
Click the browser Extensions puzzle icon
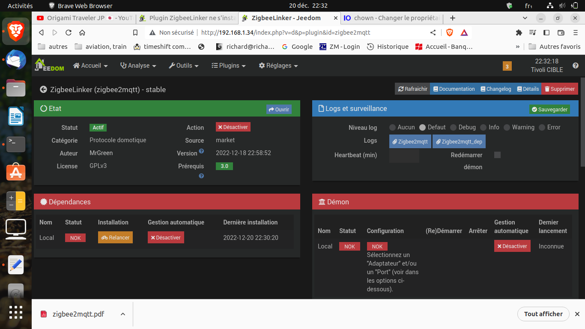point(519,33)
